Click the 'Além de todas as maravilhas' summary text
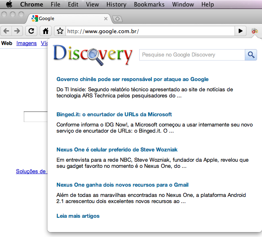 [151, 198]
